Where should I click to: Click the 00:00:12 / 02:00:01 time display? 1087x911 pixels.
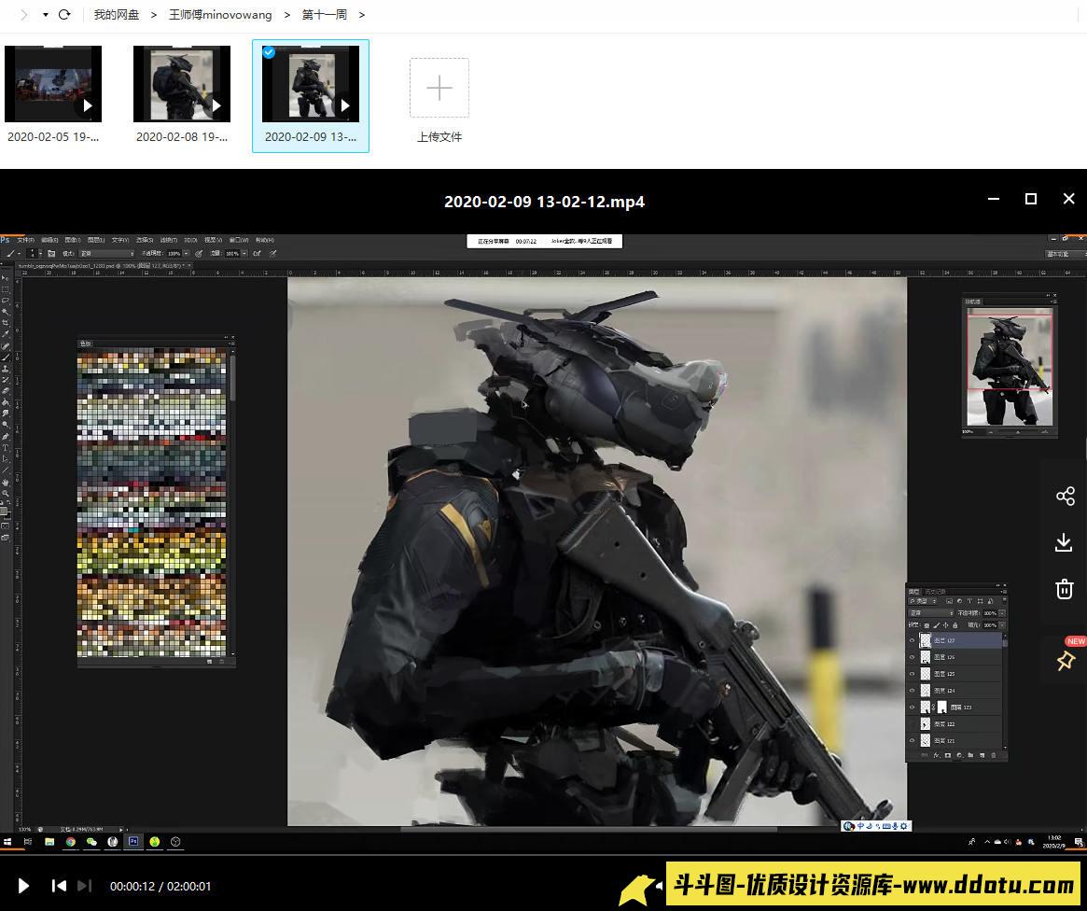pos(160,886)
